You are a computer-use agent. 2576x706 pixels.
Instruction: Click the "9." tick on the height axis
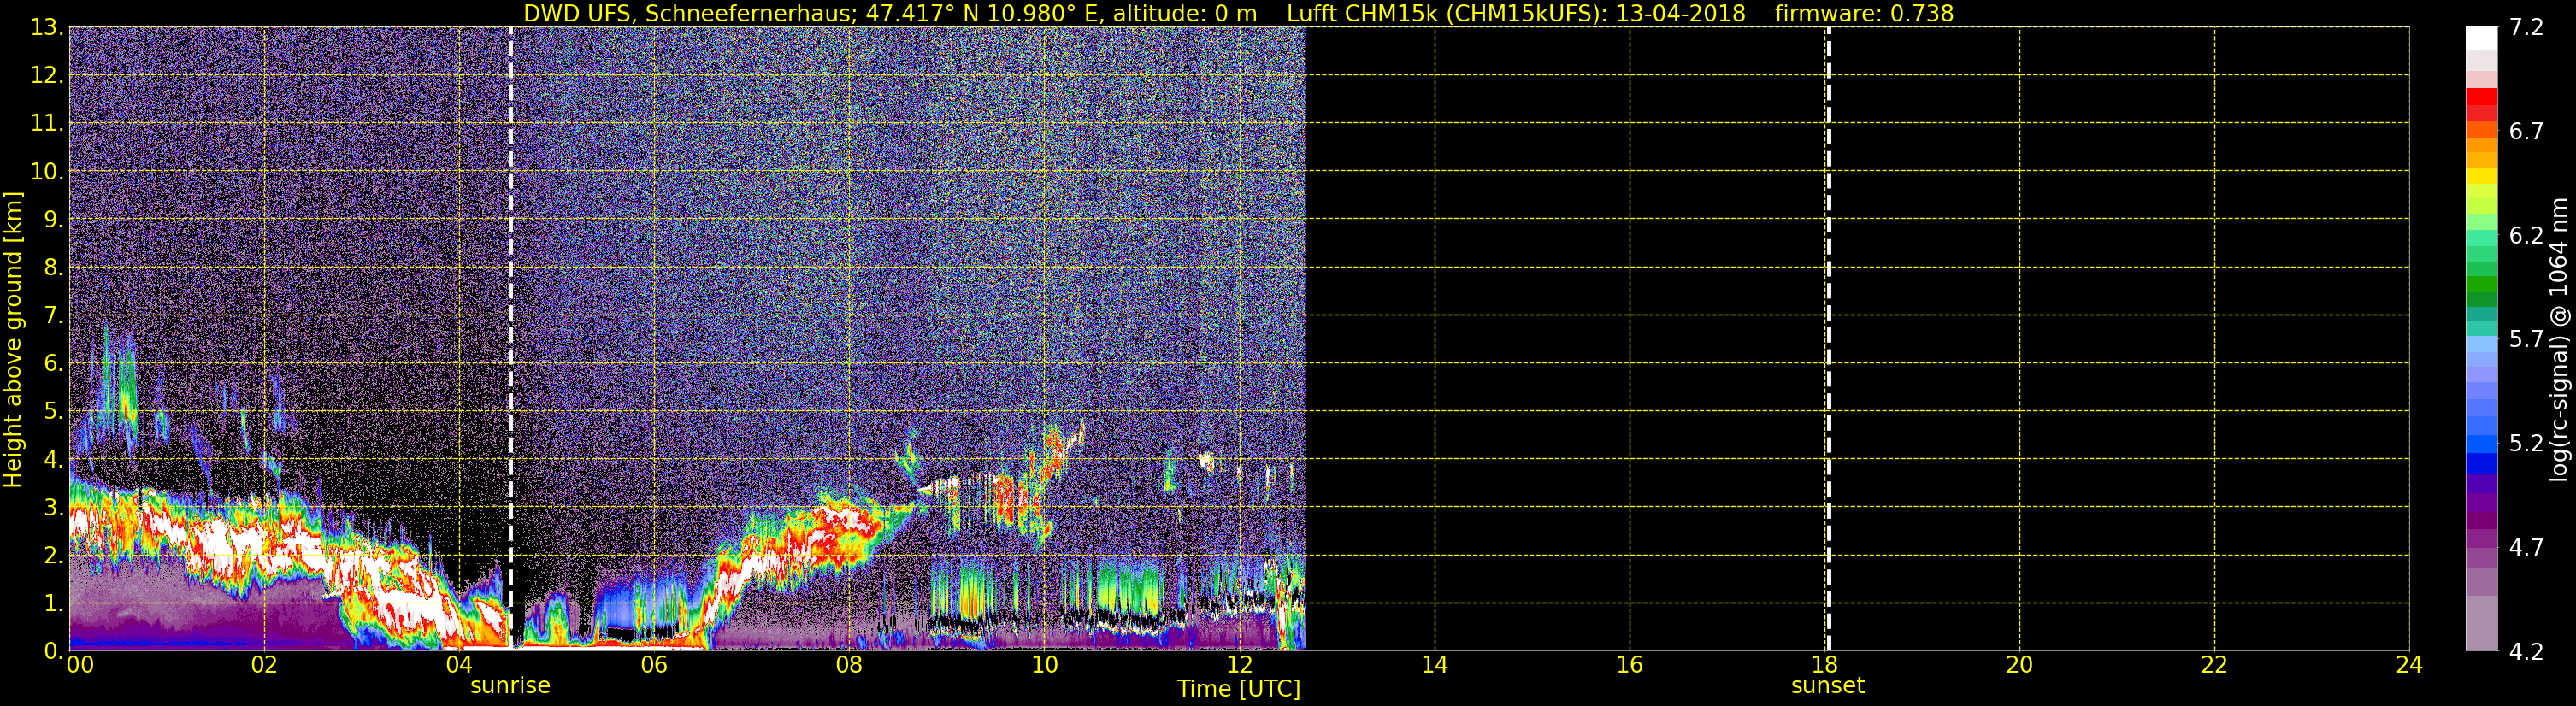tap(53, 219)
